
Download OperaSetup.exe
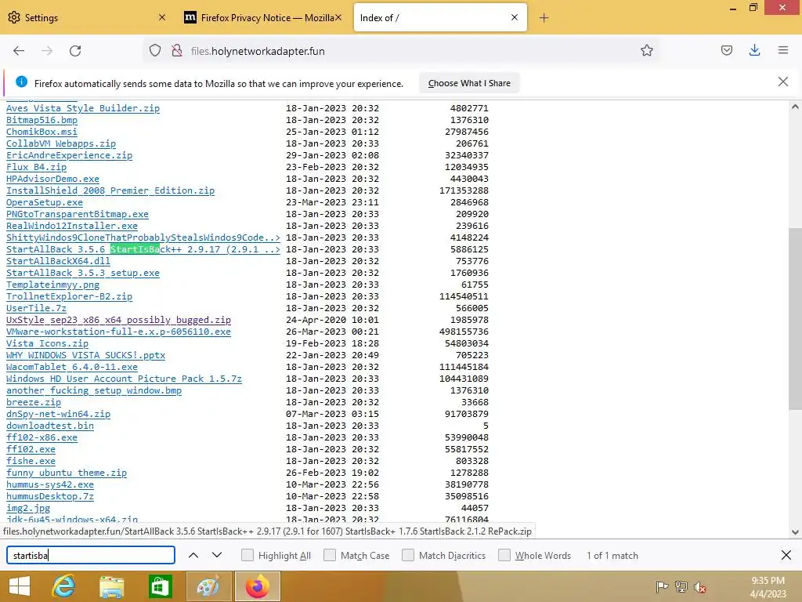45,202
